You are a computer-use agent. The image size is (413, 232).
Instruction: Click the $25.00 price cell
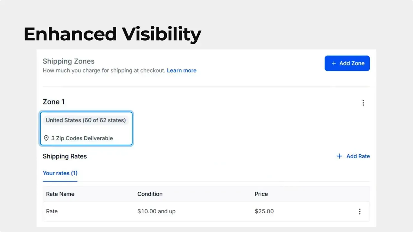pyautogui.click(x=264, y=211)
